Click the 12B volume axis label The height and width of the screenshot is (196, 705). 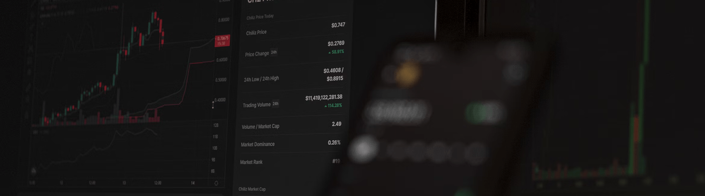215,125
